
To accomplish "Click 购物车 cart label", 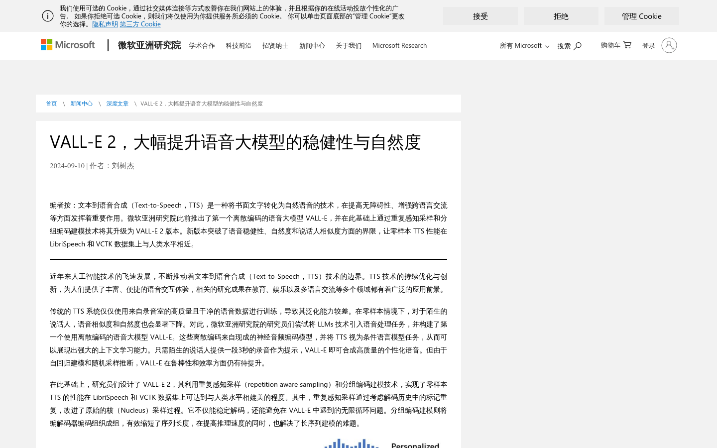I will 610,45.
